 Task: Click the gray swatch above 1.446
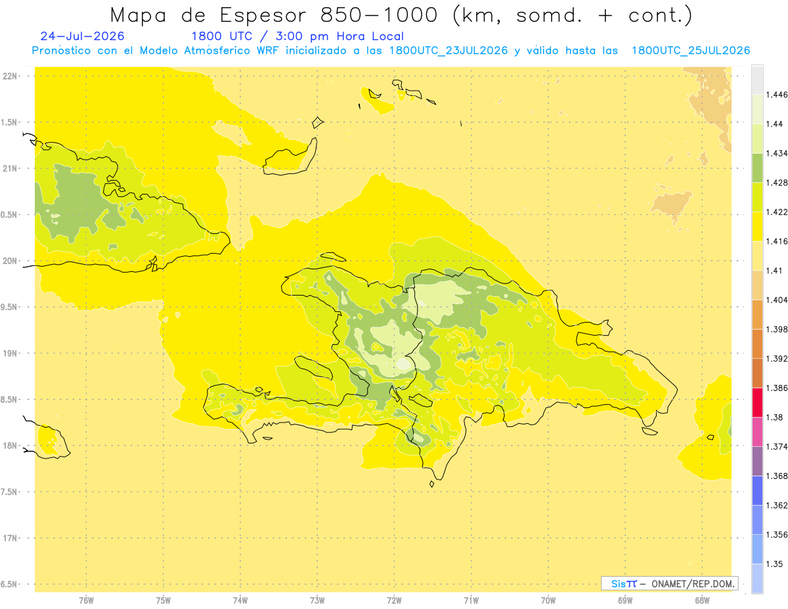(757, 80)
